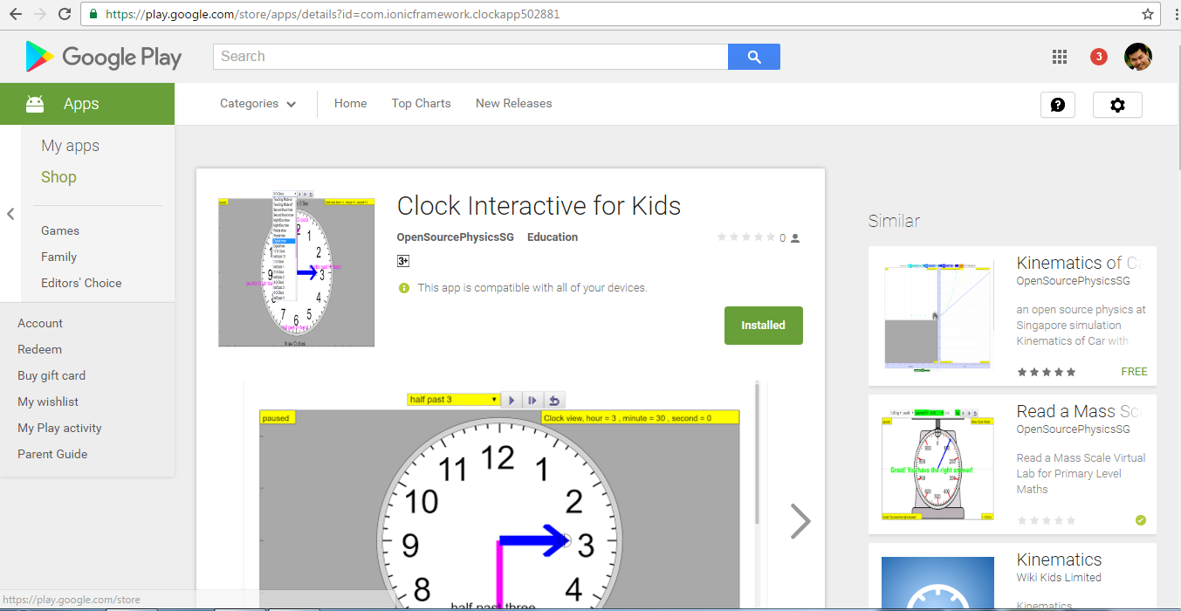Bookmark this page with the star icon
Screen dimensions: 1181x611
tap(1148, 14)
